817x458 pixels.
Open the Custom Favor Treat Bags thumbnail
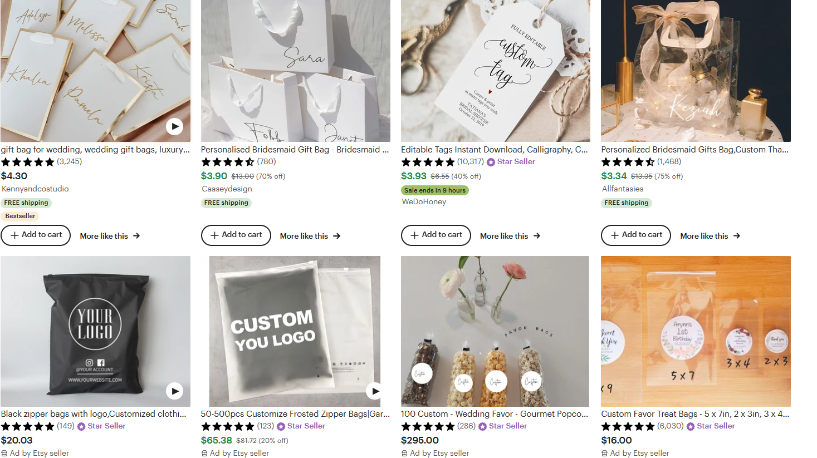(x=696, y=331)
